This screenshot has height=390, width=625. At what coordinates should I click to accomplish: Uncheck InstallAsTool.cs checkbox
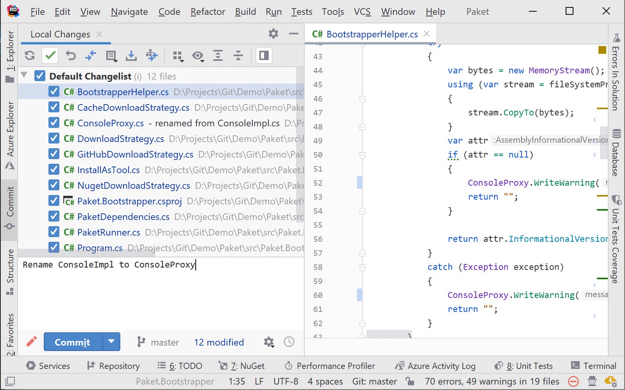54,170
